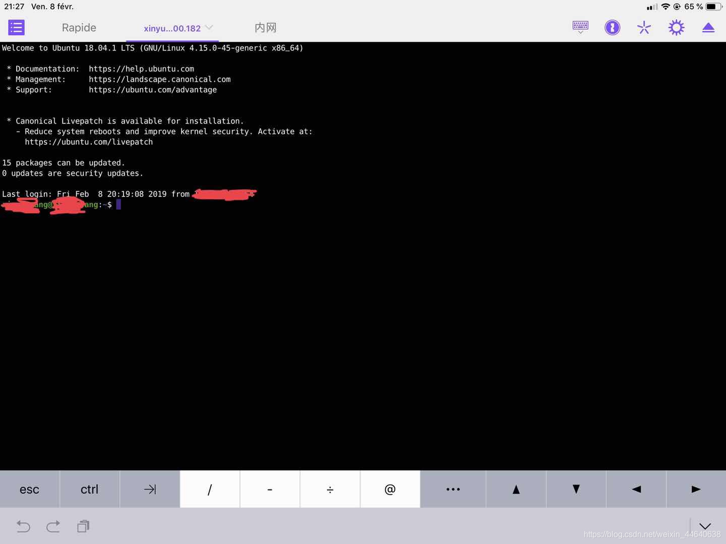The height and width of the screenshot is (544, 726).
Task: Tap the keyboard dismiss icon
Action: [x=580, y=27]
